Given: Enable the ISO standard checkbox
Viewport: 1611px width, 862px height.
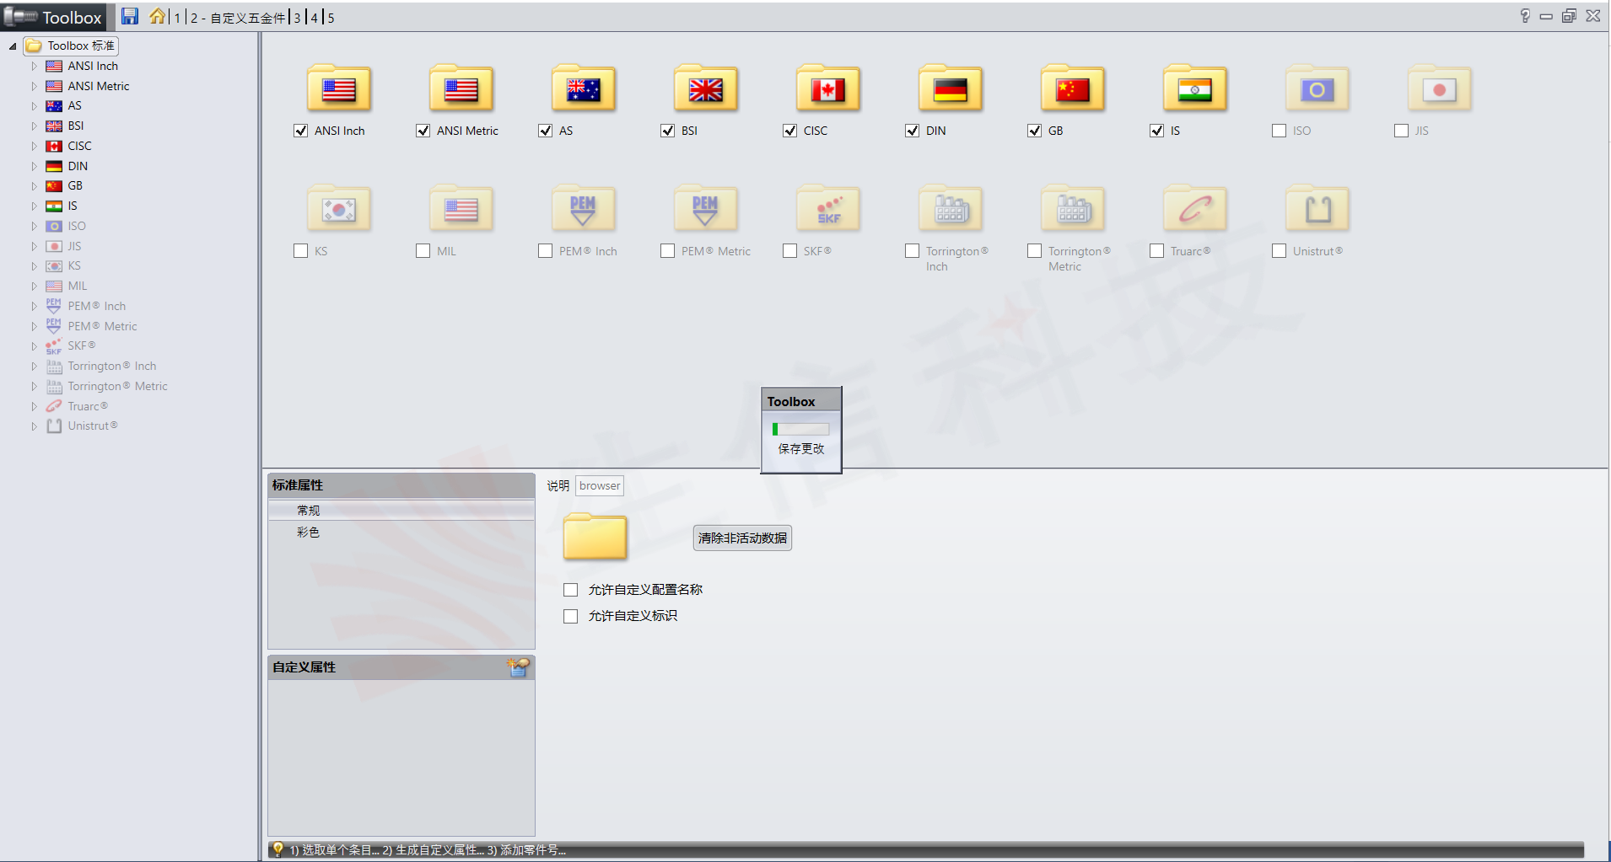Looking at the screenshot, I should pyautogui.click(x=1279, y=131).
